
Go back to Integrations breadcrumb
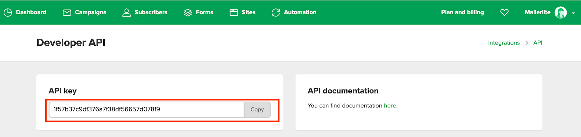tap(504, 43)
